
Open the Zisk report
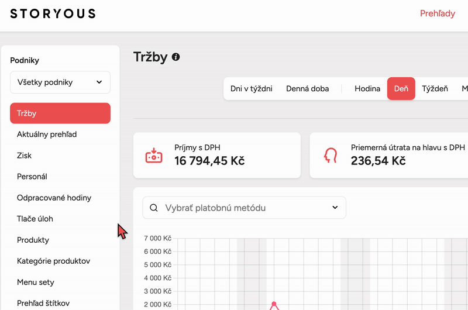click(x=25, y=156)
